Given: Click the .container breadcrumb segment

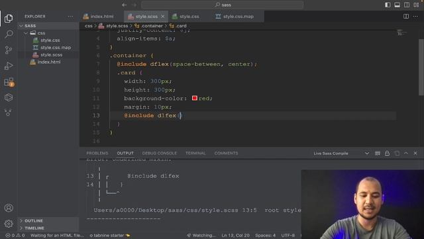Looking at the screenshot, I should tap(149, 26).
